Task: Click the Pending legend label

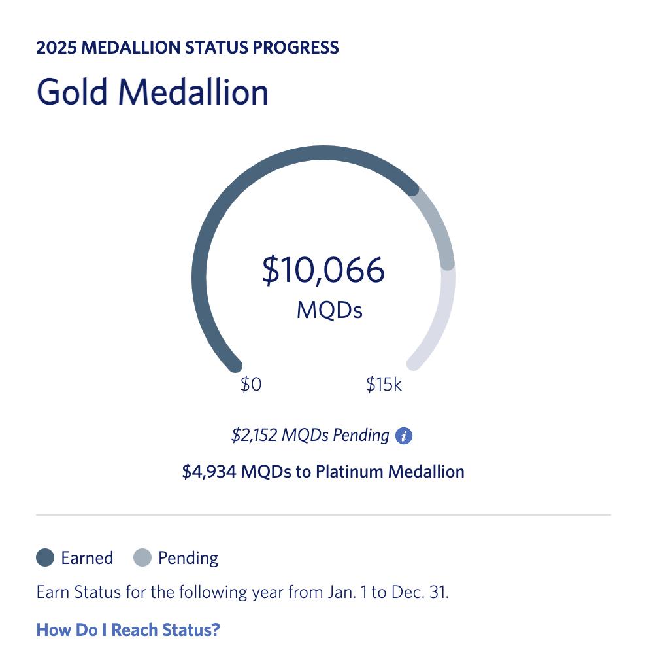Action: point(188,558)
